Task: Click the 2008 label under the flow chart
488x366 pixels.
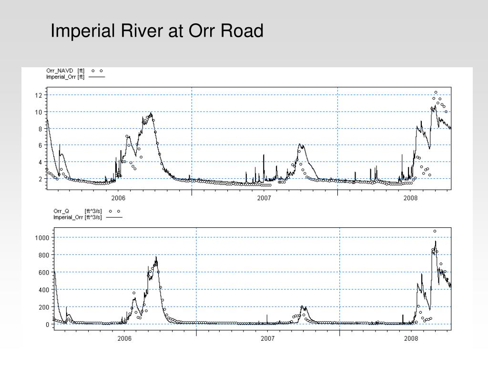Action: pyautogui.click(x=411, y=339)
